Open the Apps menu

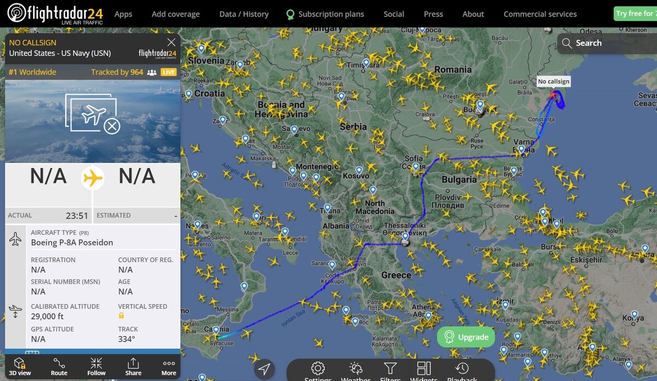[x=123, y=14]
